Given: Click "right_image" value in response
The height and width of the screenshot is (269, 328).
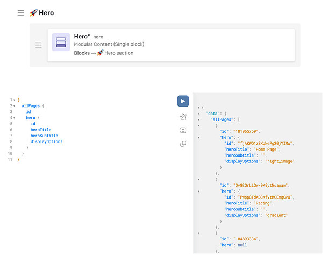Looking at the screenshot, I should pyautogui.click(x=280, y=161).
